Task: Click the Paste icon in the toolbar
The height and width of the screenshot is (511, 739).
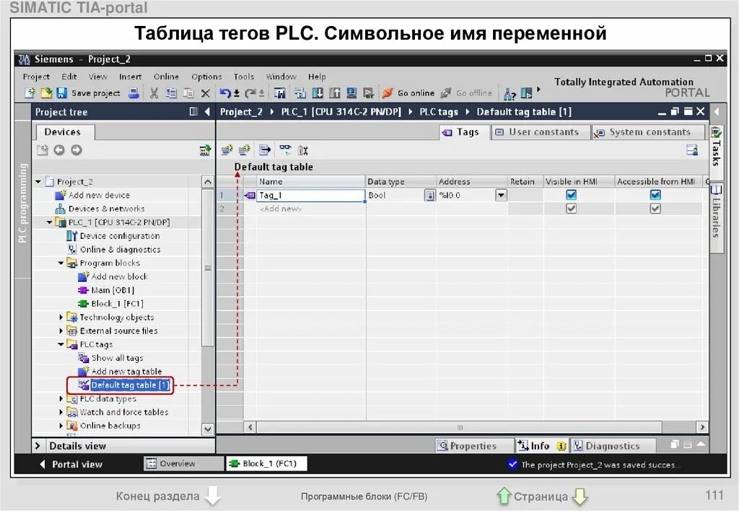Action: point(188,93)
